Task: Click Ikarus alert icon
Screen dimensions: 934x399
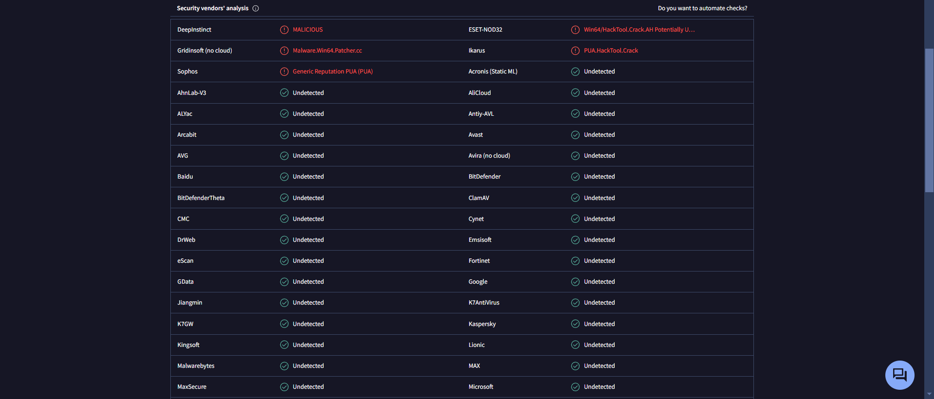Action: (x=575, y=51)
